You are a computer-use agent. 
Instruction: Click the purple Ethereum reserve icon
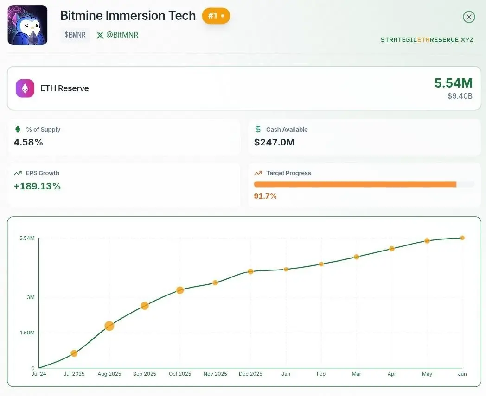click(25, 88)
